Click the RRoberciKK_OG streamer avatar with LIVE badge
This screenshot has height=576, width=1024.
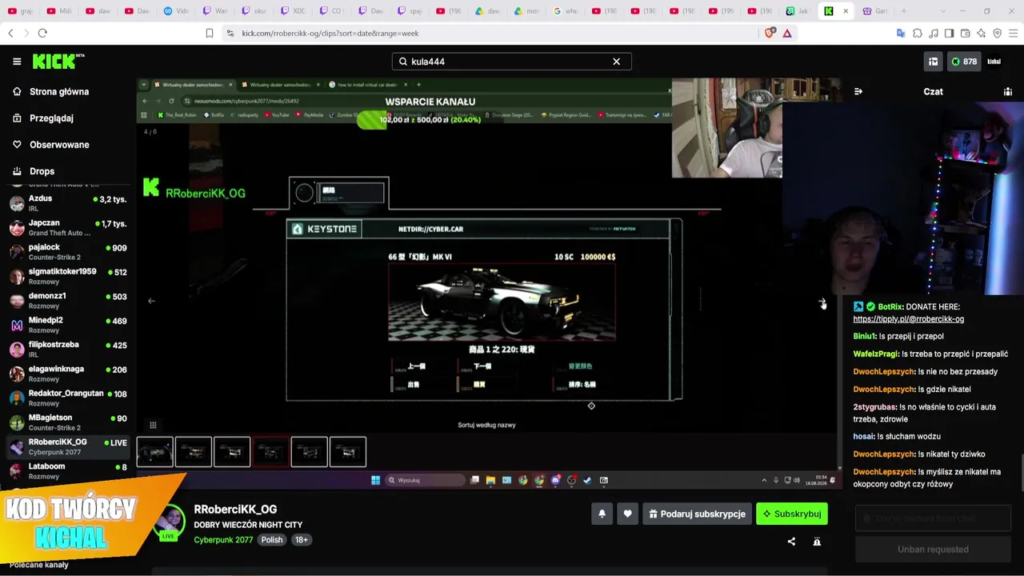click(170, 523)
